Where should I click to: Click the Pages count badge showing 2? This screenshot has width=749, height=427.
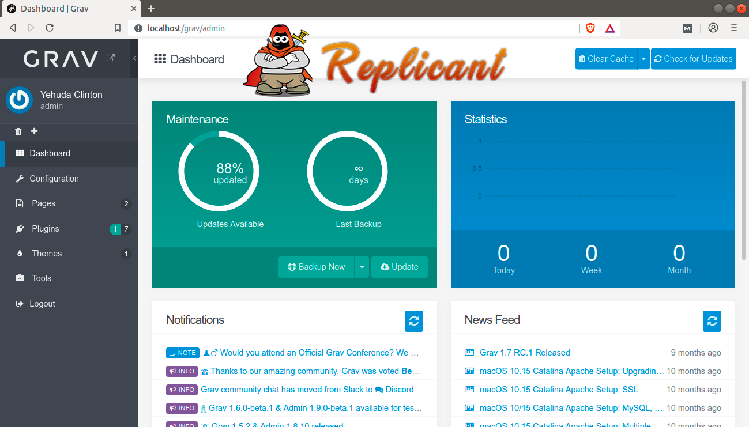click(x=126, y=204)
